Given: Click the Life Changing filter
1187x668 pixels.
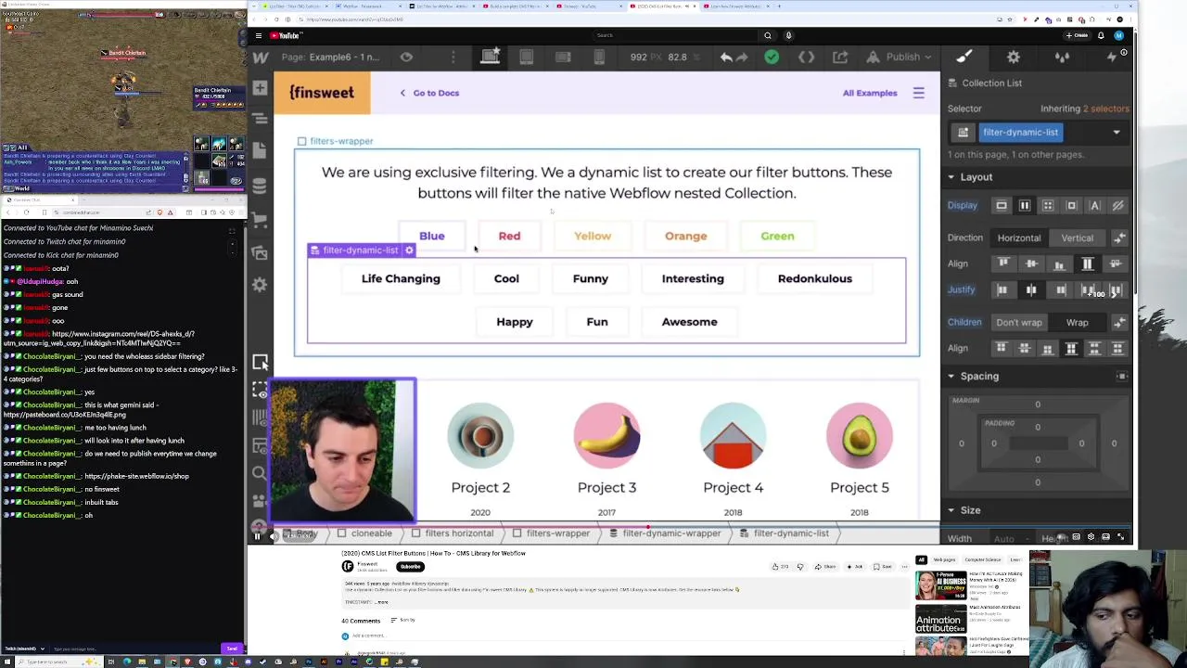Looking at the screenshot, I should click(x=401, y=278).
